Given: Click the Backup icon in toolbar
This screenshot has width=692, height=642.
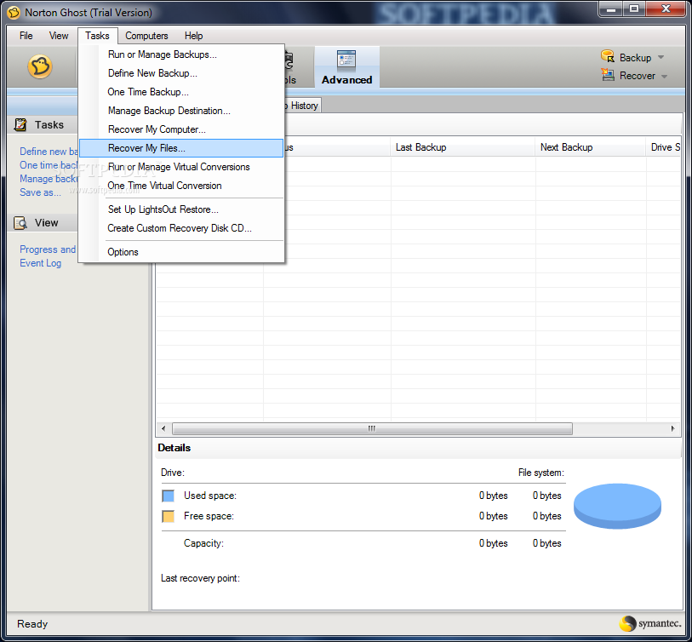Looking at the screenshot, I should [x=608, y=56].
